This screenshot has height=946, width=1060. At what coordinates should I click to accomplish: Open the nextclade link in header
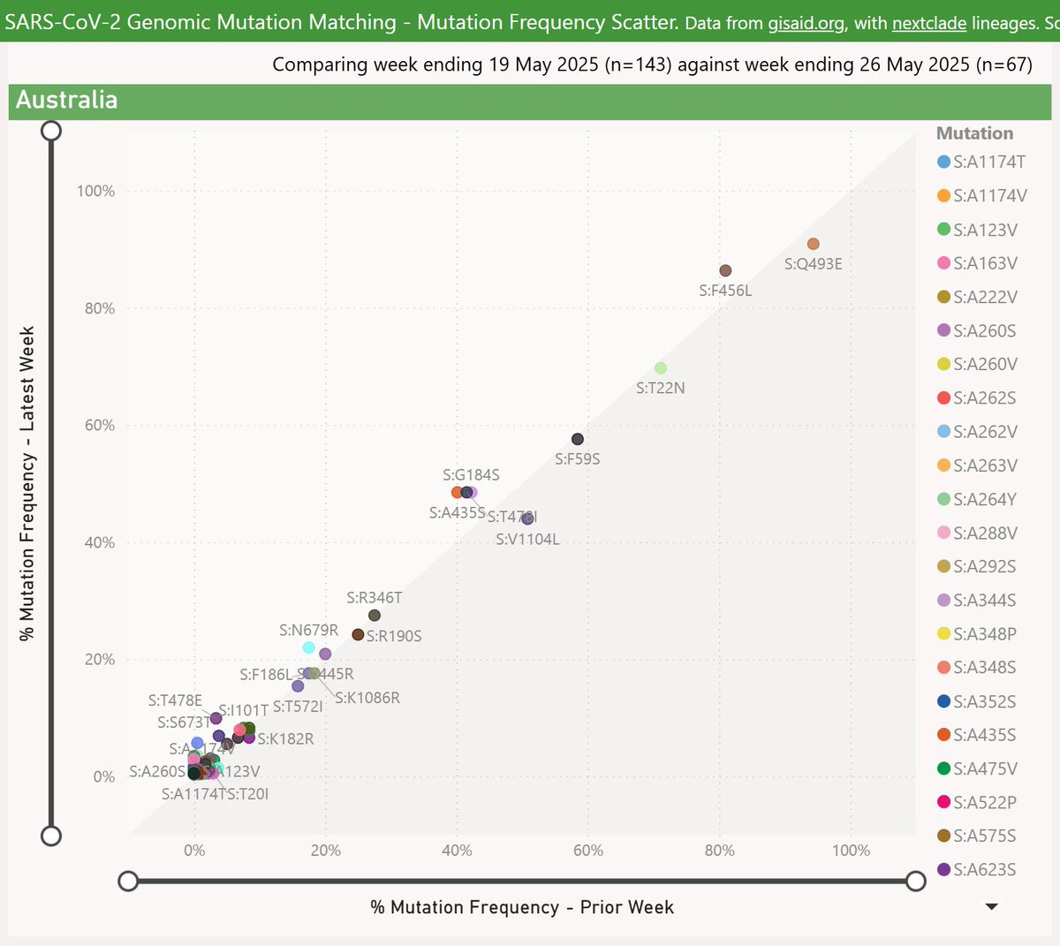pos(929,23)
